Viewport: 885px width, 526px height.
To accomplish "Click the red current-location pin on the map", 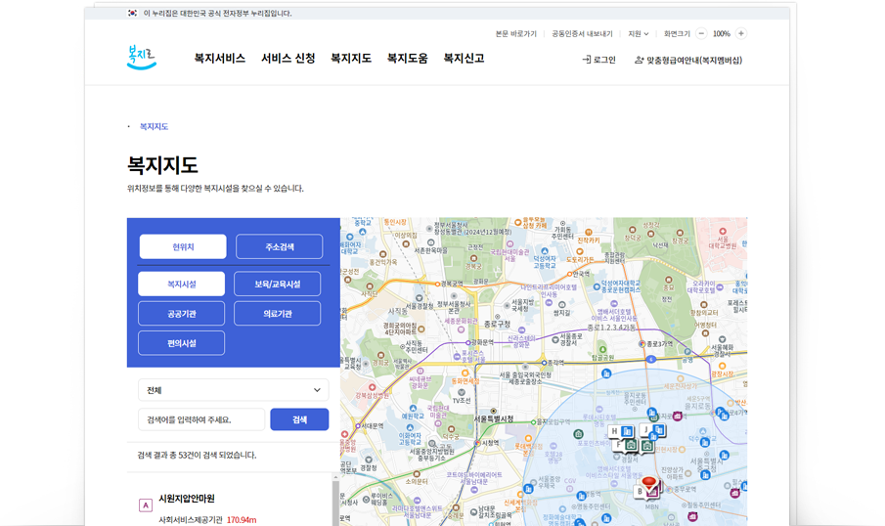I will [649, 484].
